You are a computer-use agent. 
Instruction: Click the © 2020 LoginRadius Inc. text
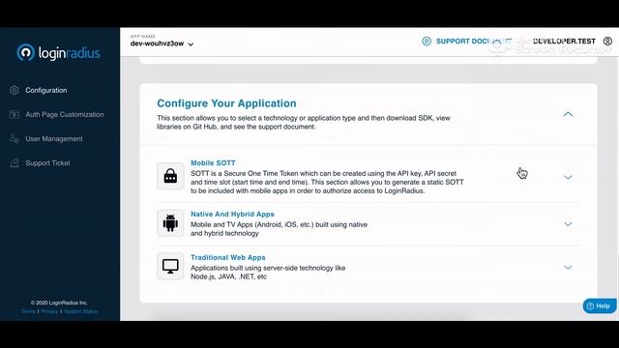(59, 303)
